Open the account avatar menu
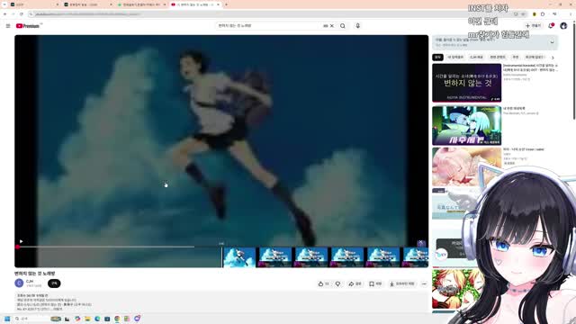Viewport: 576px width, 324px height. (x=563, y=26)
